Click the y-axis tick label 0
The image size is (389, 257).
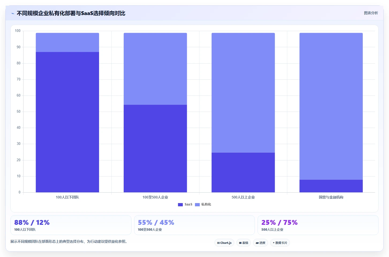[20, 192]
